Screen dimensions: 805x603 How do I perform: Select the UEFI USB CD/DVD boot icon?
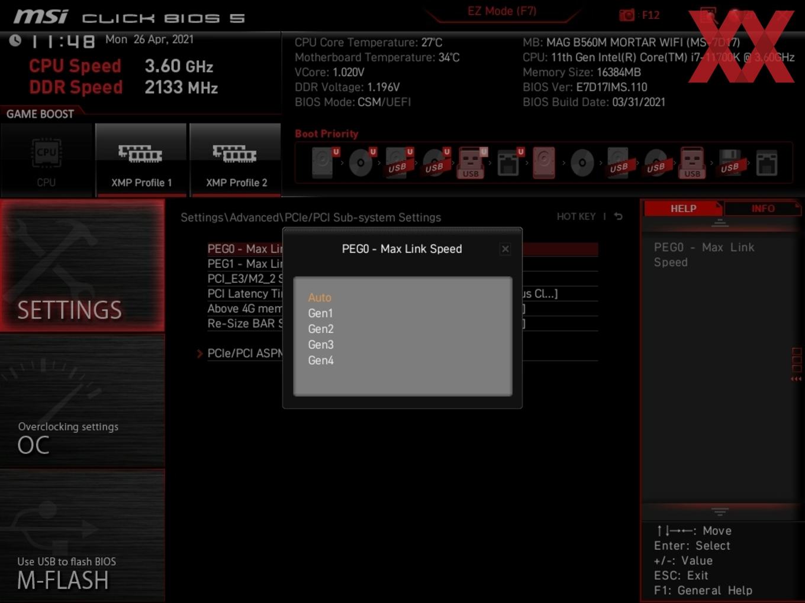pos(436,163)
